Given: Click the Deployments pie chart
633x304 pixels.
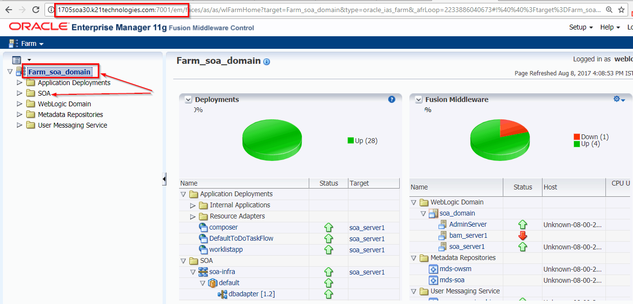Looking at the screenshot, I should [x=272, y=140].
